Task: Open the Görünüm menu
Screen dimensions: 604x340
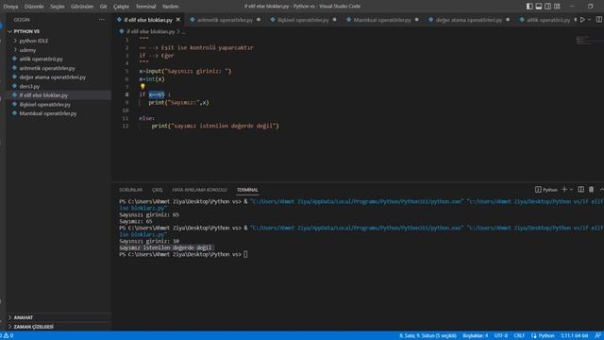Action: [x=82, y=7]
